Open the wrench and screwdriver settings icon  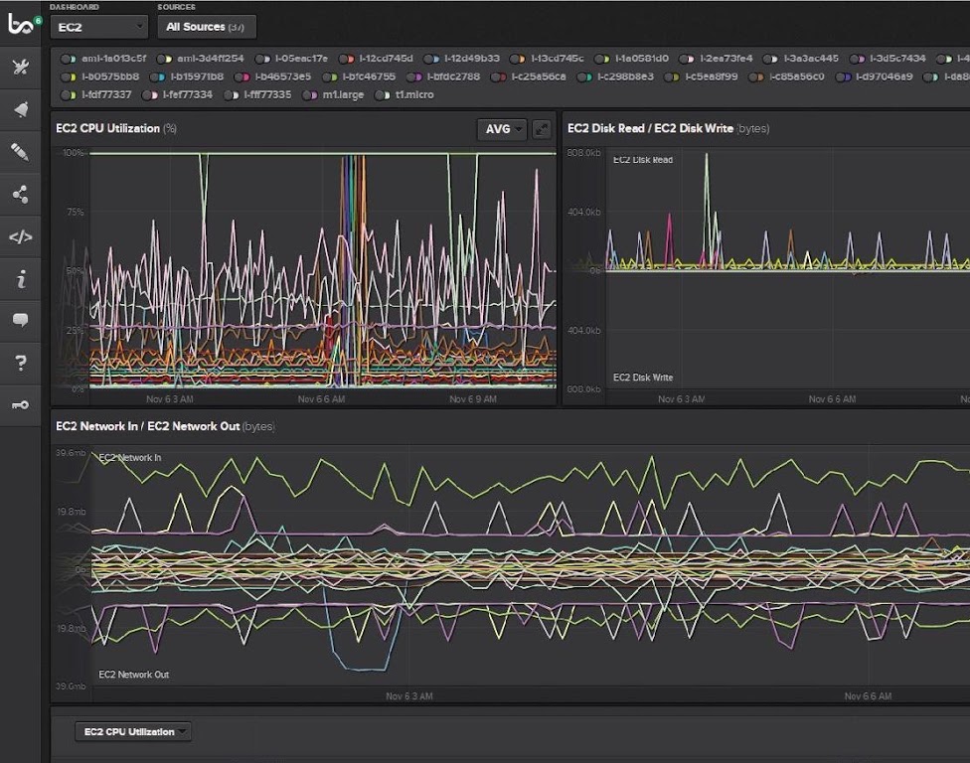(x=21, y=67)
